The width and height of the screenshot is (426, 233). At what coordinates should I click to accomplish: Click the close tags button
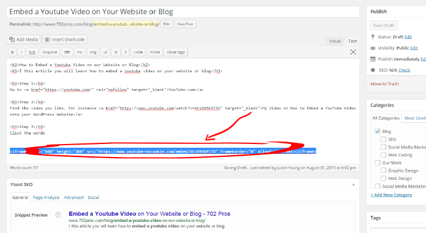(176, 52)
